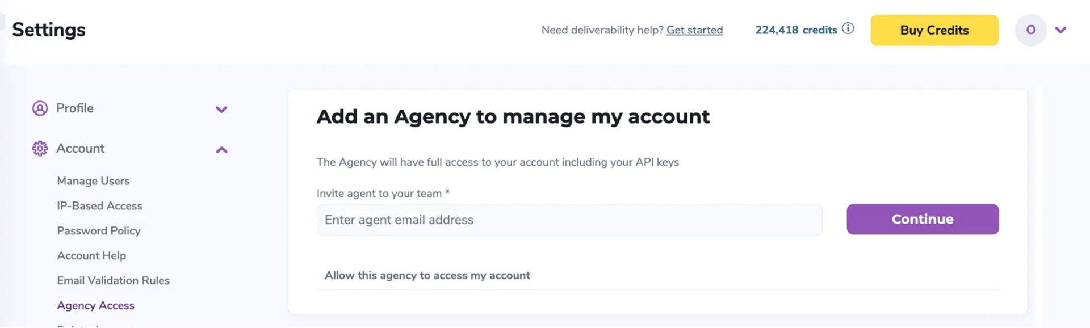Collapse the Account section chevron

[221, 149]
